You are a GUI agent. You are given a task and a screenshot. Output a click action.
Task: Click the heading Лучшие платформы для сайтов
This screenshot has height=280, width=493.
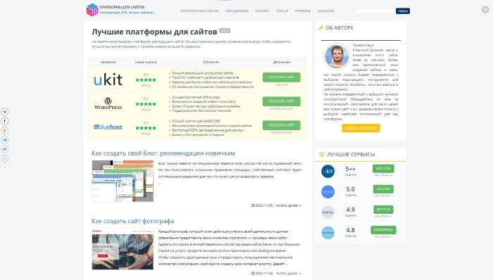(154, 32)
